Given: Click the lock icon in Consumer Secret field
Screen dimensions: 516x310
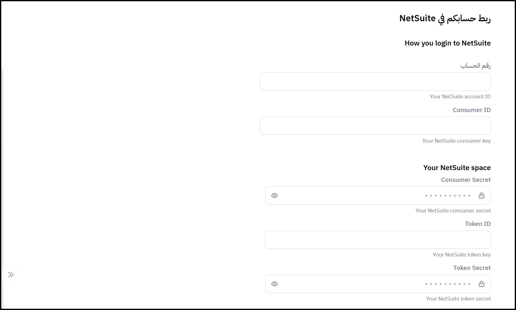Looking at the screenshot, I should coord(481,196).
